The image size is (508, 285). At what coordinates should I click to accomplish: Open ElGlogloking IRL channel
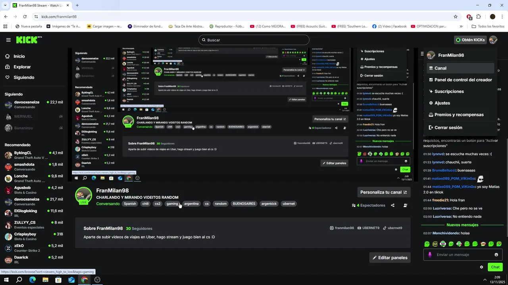point(34,213)
